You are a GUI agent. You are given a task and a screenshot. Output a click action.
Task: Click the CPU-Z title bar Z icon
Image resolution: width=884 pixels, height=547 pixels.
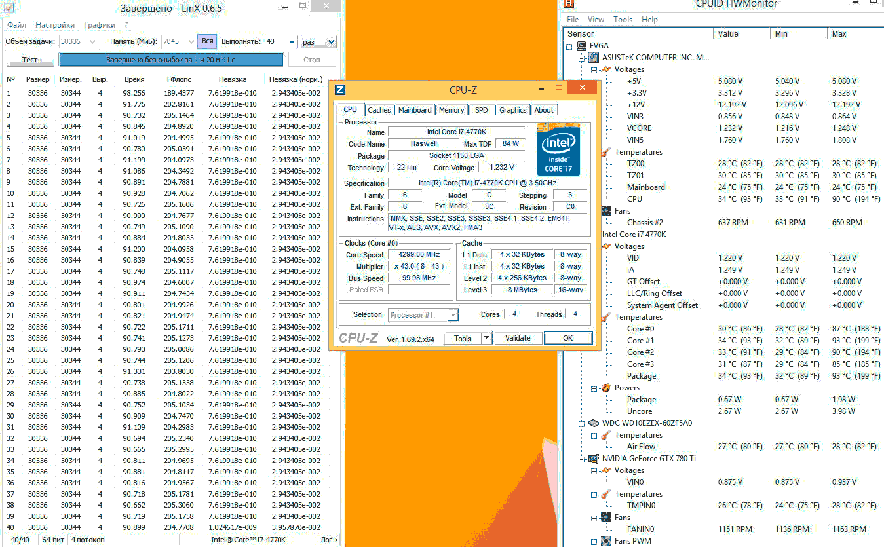click(340, 90)
